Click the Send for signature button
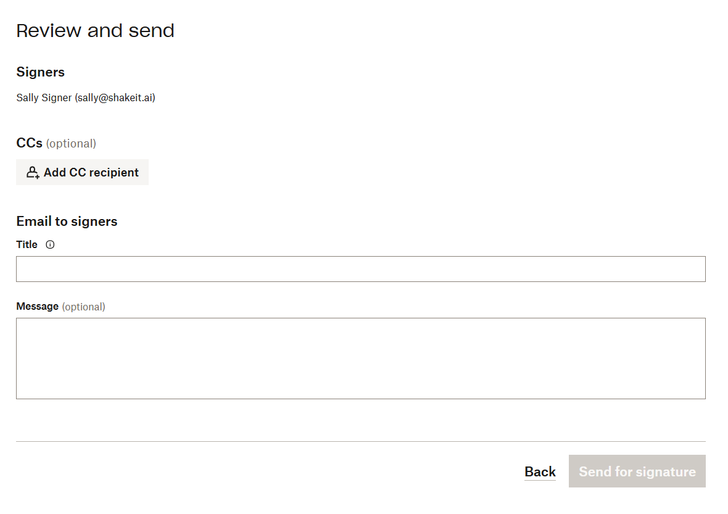 tap(637, 471)
